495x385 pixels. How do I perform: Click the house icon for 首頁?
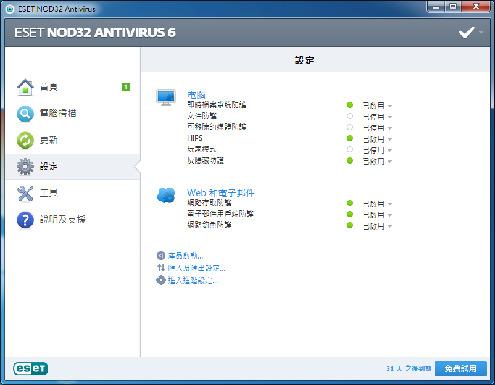point(25,87)
